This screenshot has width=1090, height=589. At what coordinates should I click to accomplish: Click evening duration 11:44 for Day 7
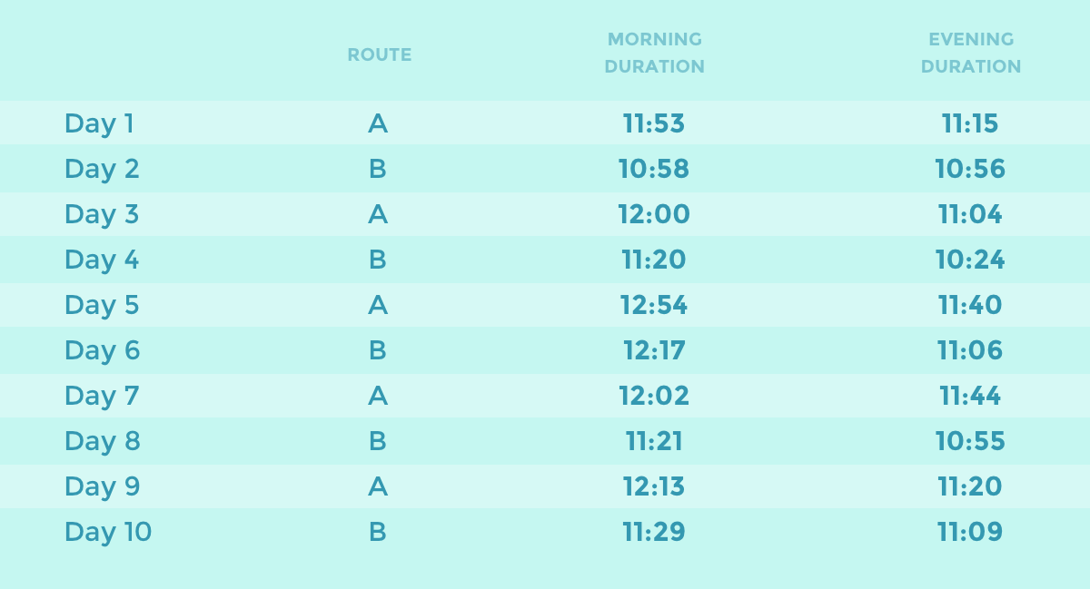click(x=970, y=396)
